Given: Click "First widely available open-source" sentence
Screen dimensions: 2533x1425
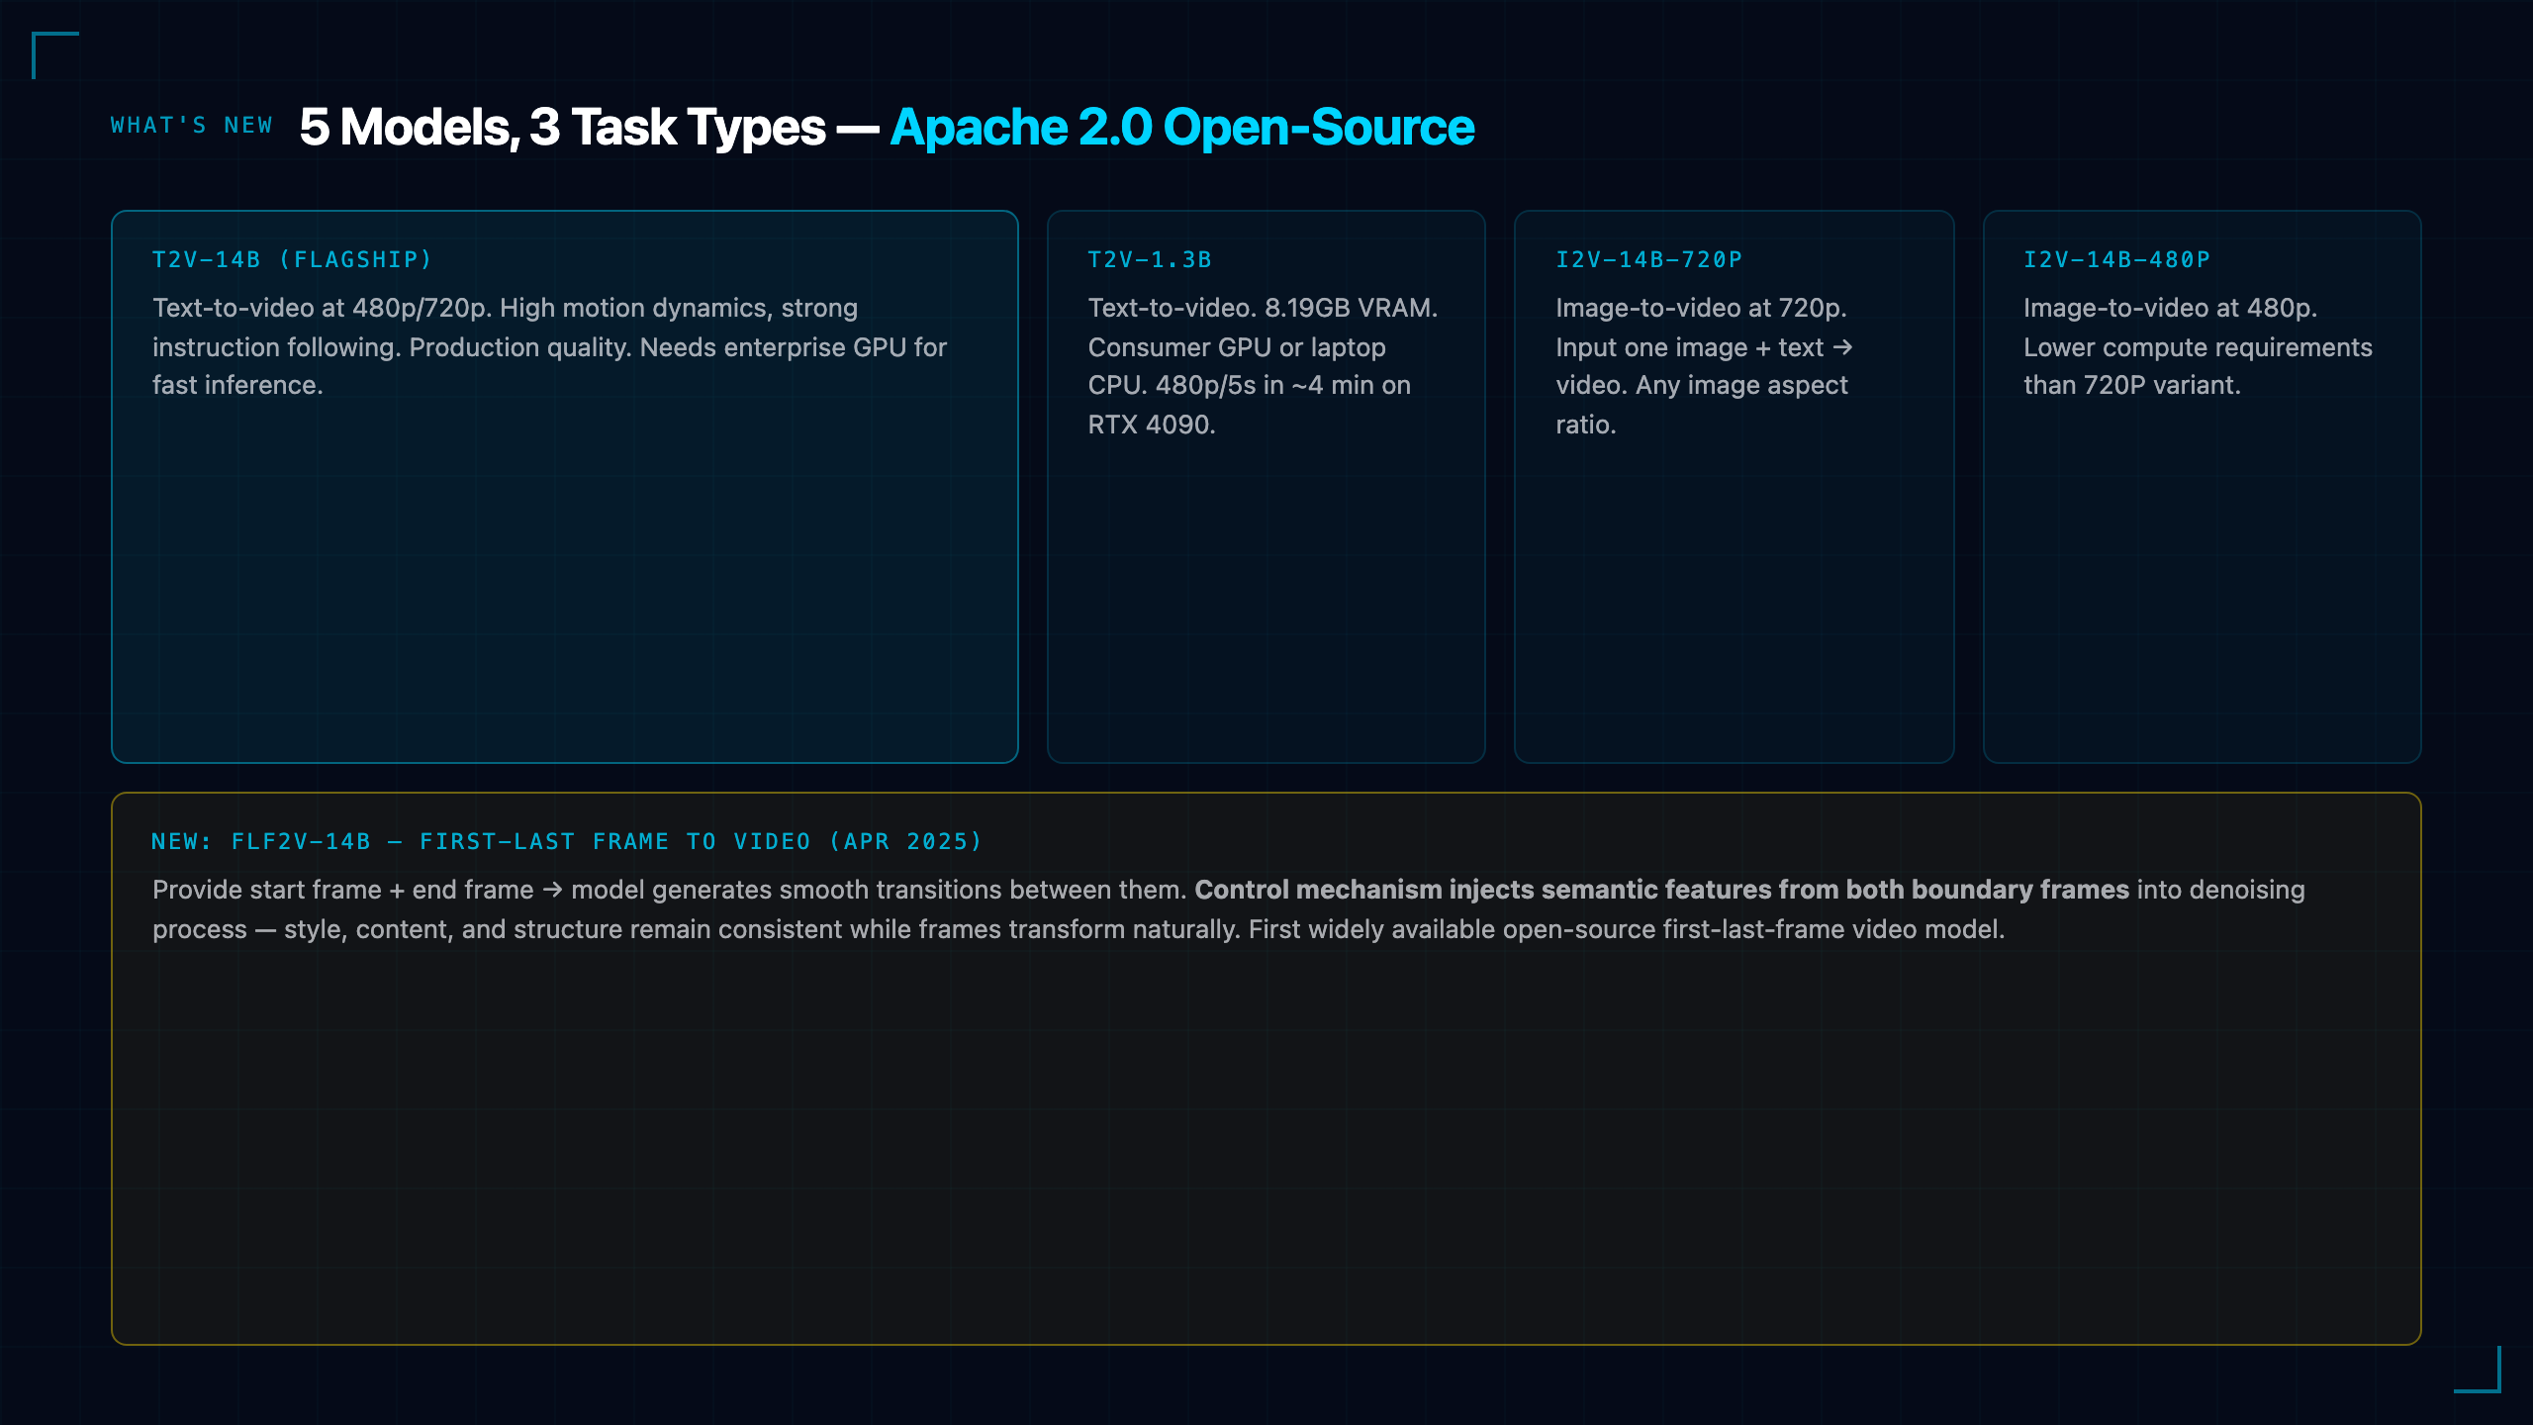Looking at the screenshot, I should click(x=1626, y=929).
